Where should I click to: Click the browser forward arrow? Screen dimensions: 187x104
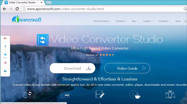[x=11, y=9]
